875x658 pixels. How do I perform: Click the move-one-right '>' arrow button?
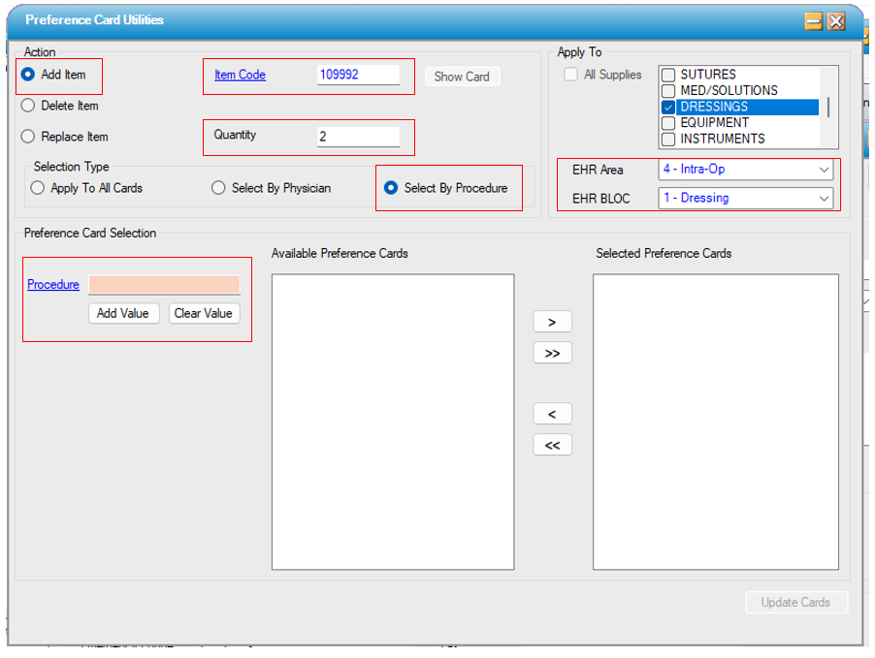point(552,322)
